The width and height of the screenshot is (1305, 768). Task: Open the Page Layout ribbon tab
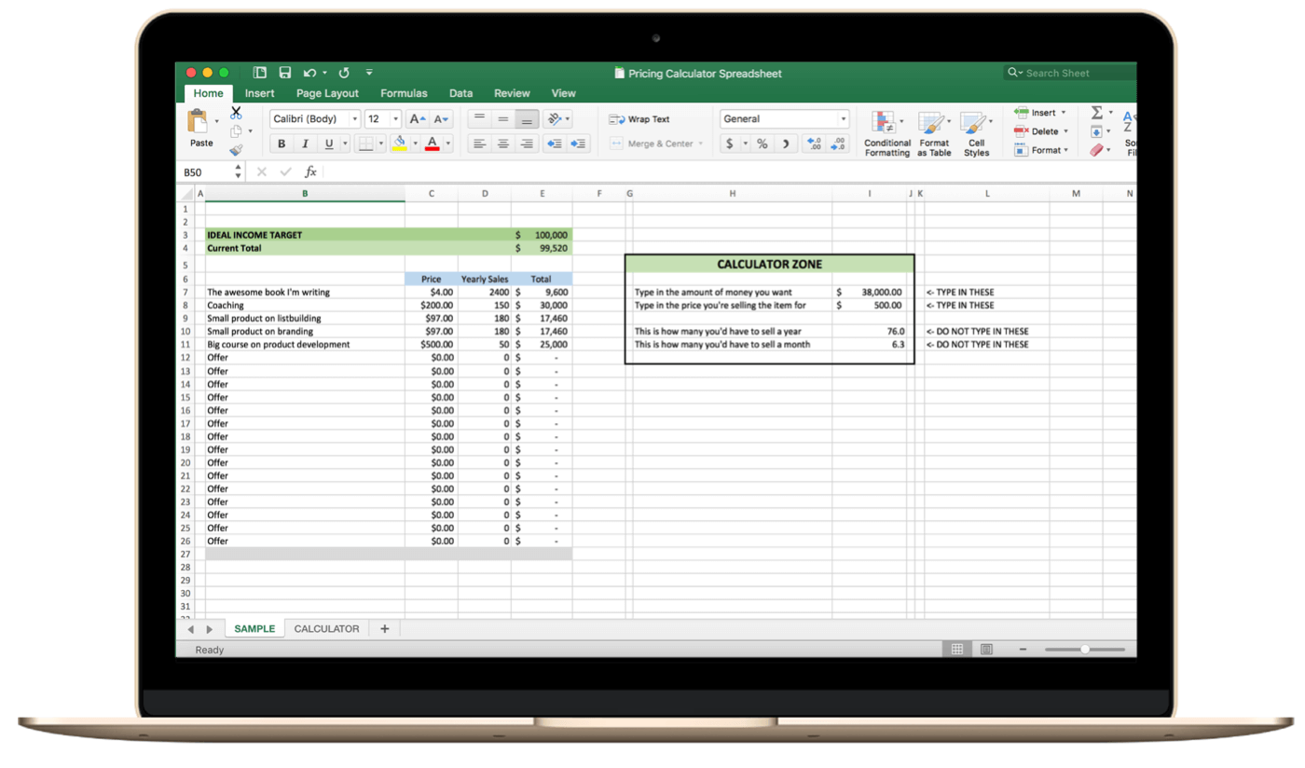click(x=327, y=93)
